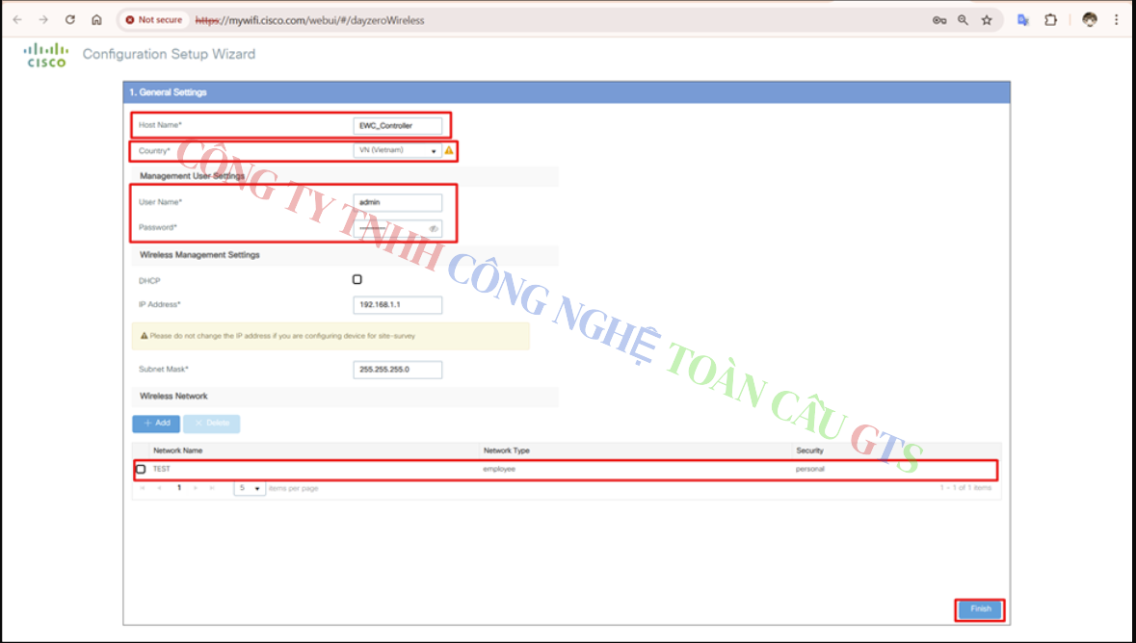The image size is (1136, 643).
Task: Click the employee network type cell
Action: tap(499, 469)
